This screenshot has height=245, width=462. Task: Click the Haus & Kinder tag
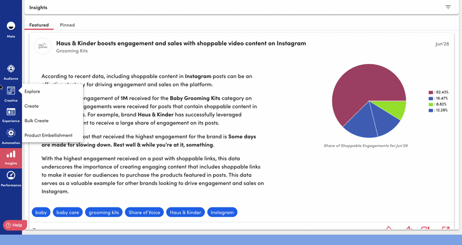click(x=185, y=212)
